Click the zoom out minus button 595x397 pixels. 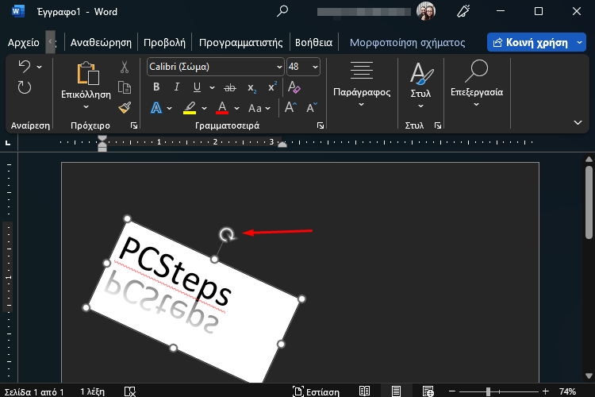[x=451, y=391]
